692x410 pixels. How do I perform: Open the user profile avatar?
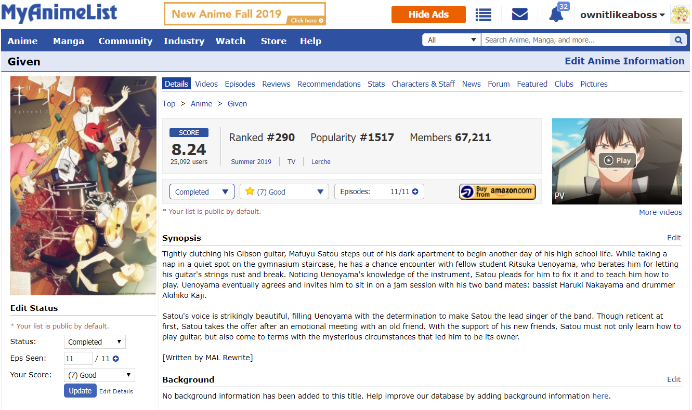680,15
